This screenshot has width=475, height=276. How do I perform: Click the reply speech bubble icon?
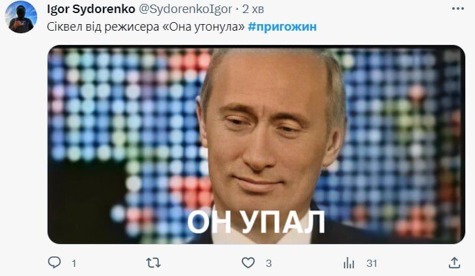click(55, 262)
